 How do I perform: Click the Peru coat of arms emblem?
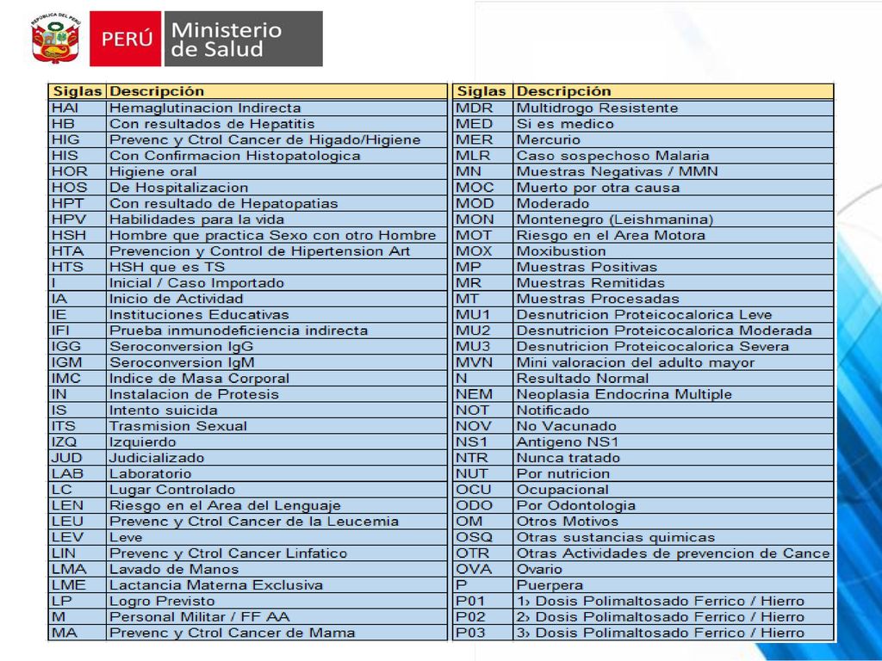pyautogui.click(x=55, y=38)
